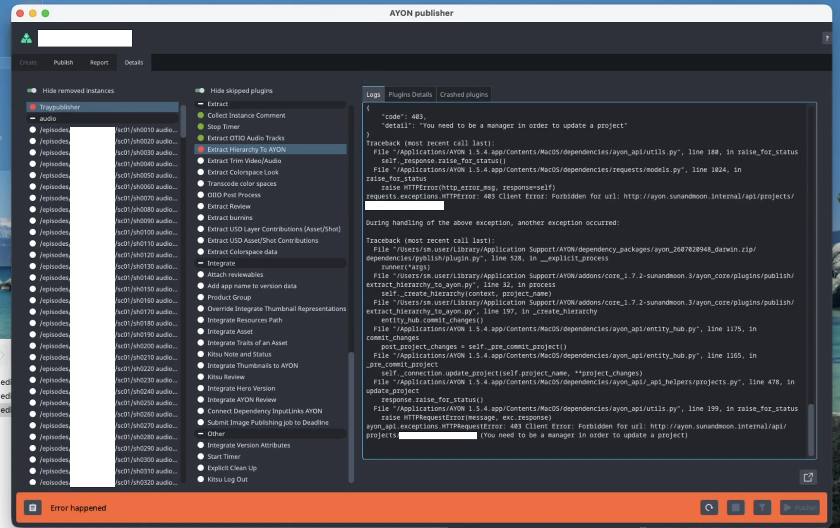The width and height of the screenshot is (840, 528).
Task: Click the 403 error detail log line
Action: (504, 126)
